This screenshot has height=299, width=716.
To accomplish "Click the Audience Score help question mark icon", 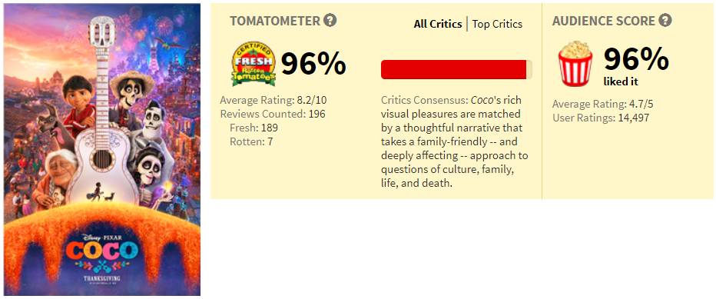I will pyautogui.click(x=665, y=21).
